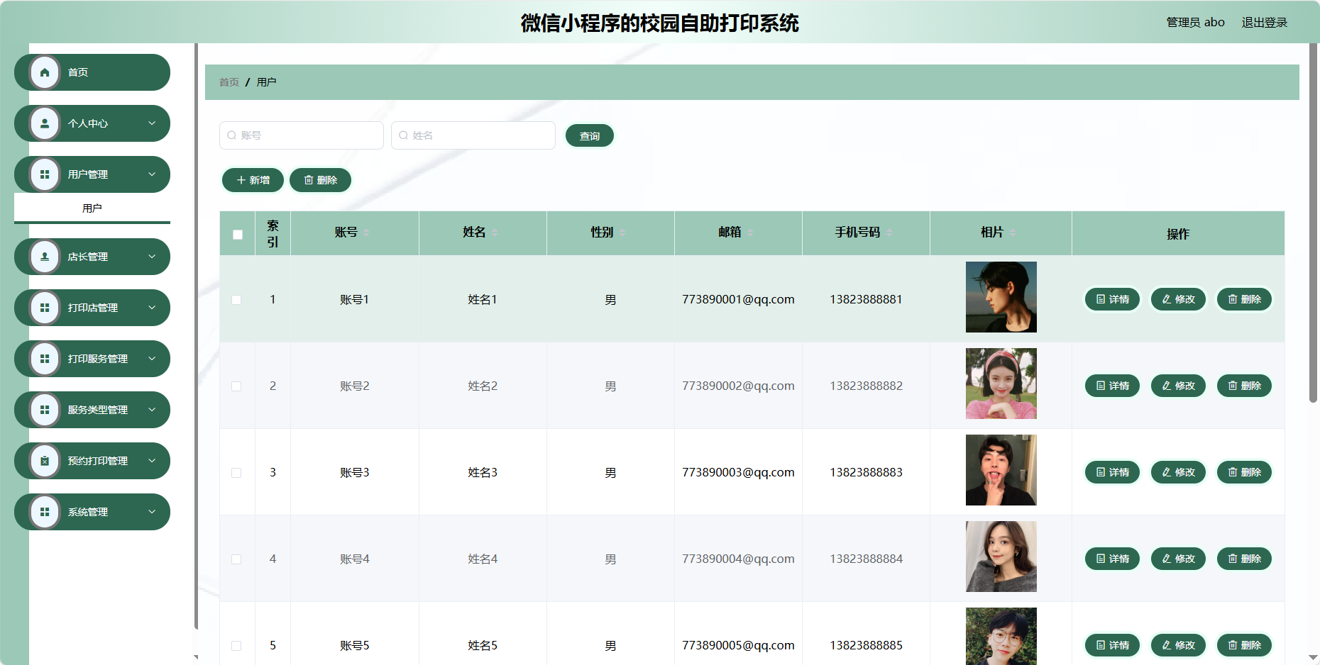Sort by 姓名 column arrows
The width and height of the screenshot is (1320, 665).
click(x=495, y=233)
